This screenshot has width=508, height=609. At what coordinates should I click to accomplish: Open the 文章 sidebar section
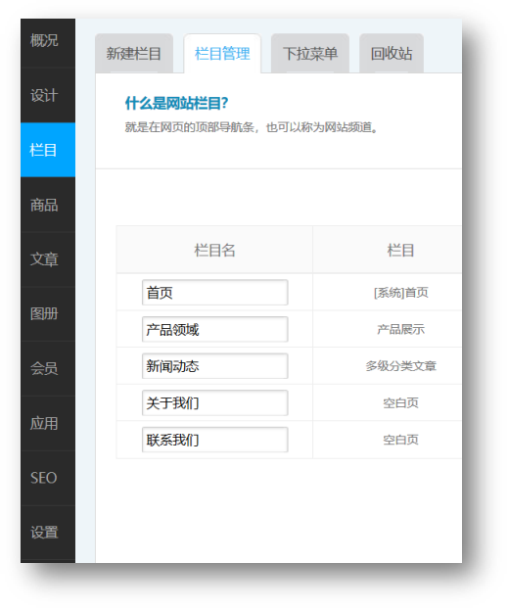(48, 259)
